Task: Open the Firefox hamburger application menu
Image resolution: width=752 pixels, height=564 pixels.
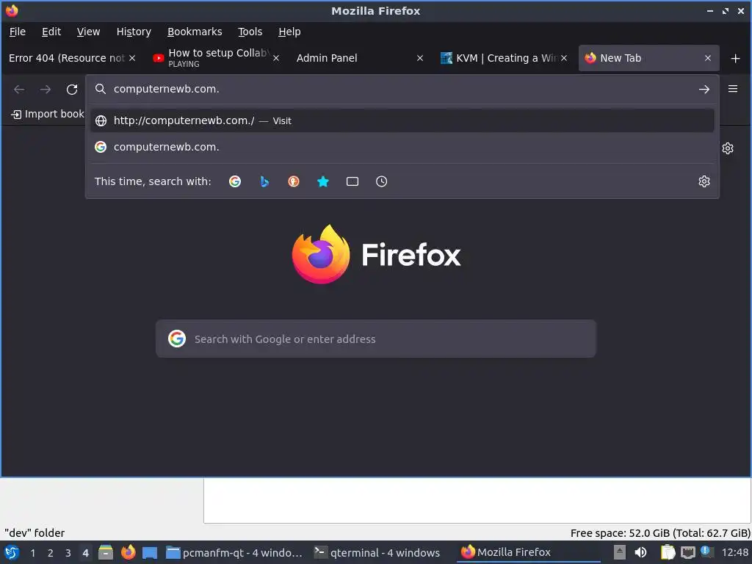Action: (733, 89)
